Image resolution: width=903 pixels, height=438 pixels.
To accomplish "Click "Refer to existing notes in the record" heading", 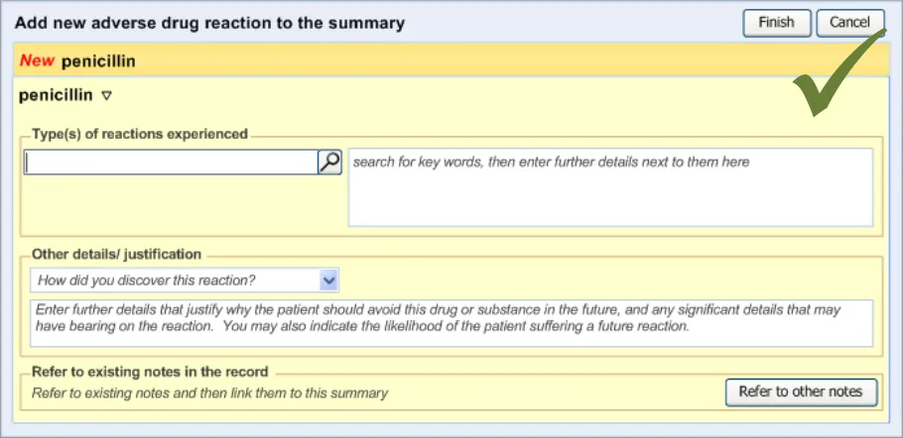I will click(150, 372).
